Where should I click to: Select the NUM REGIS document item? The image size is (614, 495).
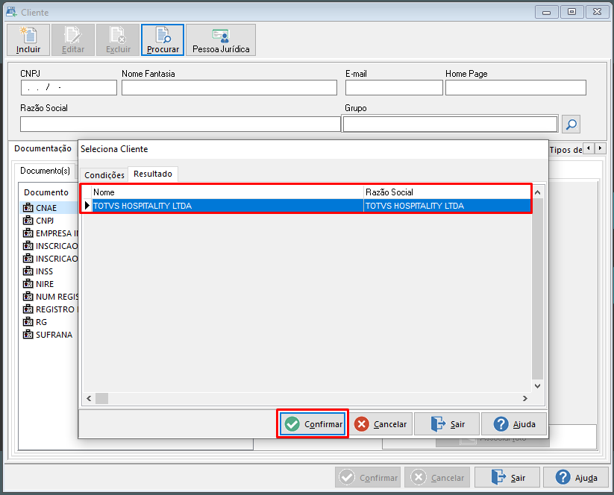click(x=51, y=297)
